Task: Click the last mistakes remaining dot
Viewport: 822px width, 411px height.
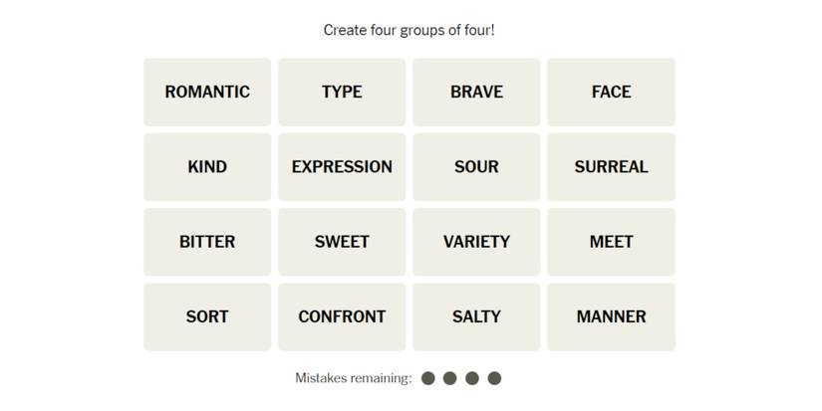Action: pos(495,378)
